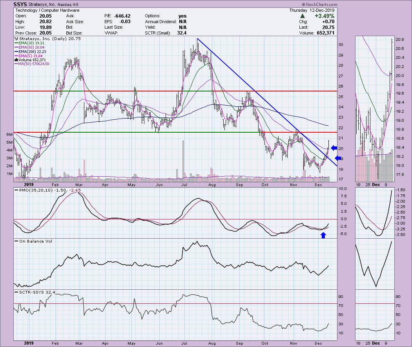Click the Technology / Computer Hardware sector label
The width and height of the screenshot is (412, 347).
coord(47,10)
